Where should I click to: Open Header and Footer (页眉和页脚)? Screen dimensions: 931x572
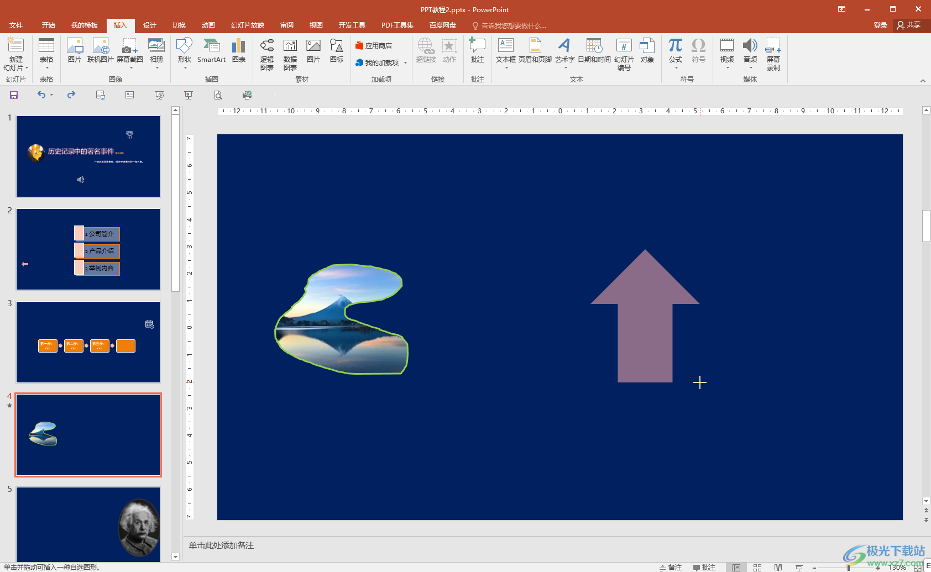coord(535,50)
